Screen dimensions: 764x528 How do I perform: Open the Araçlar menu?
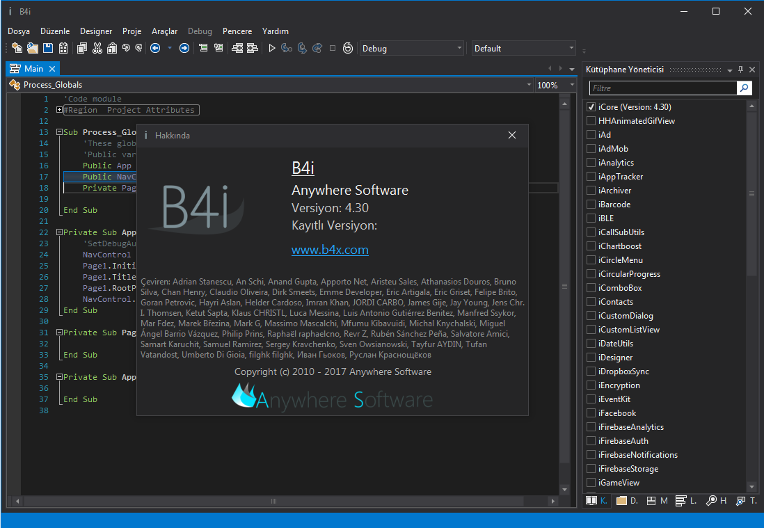[x=165, y=31]
